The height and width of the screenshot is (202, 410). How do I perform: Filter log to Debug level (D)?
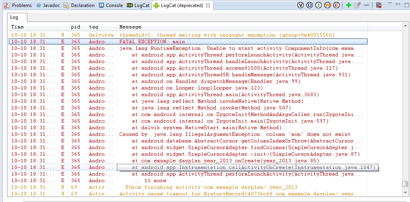pyautogui.click(x=309, y=5)
